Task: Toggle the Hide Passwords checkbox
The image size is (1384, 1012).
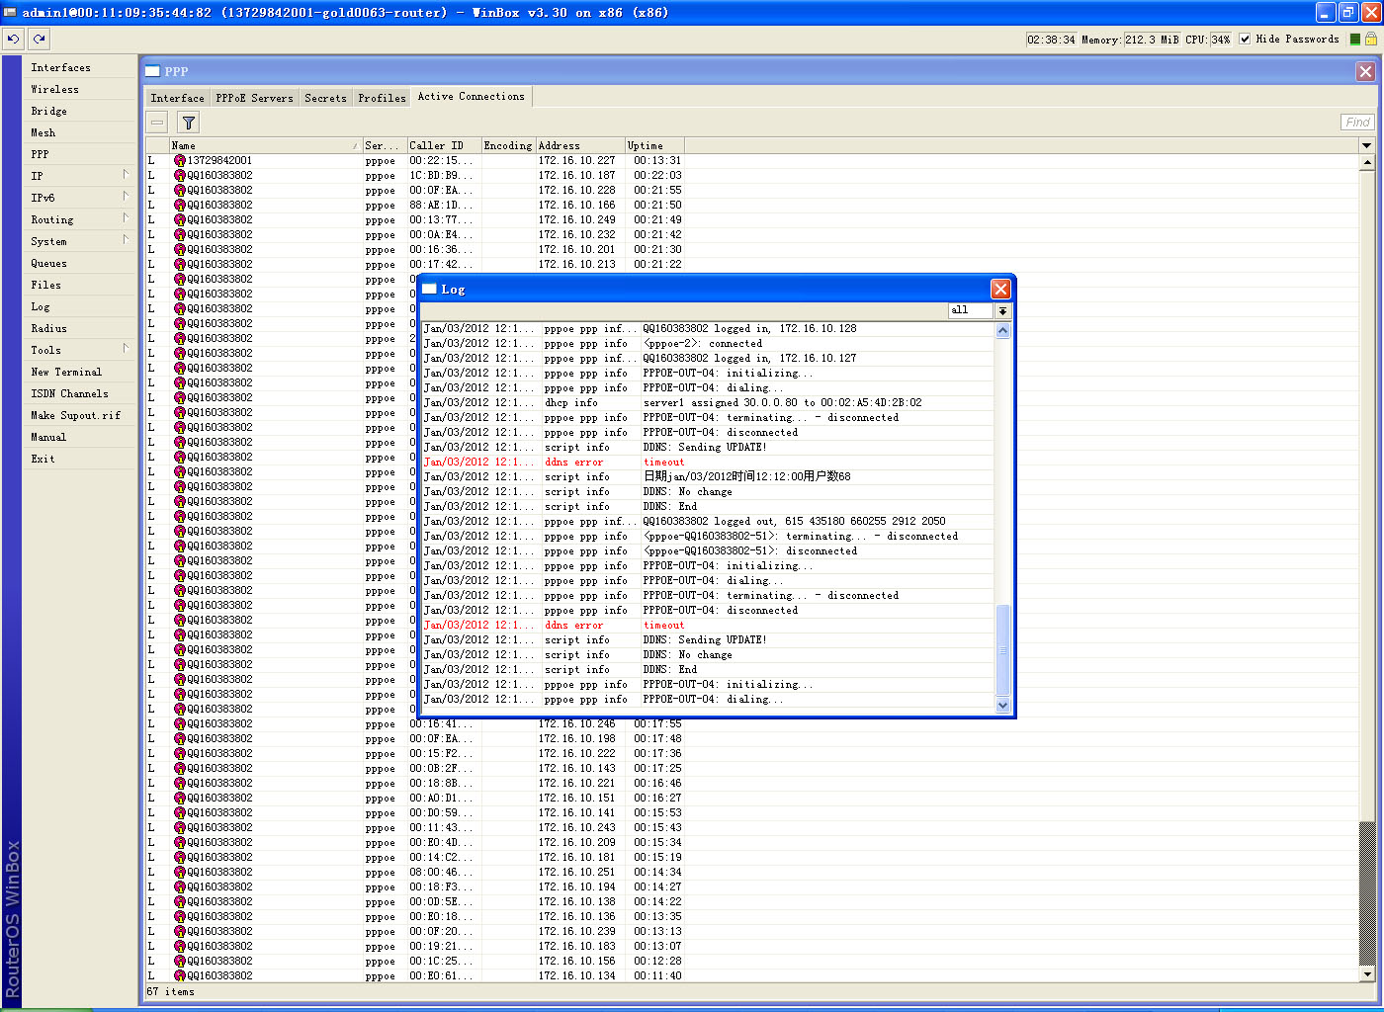Action: tap(1245, 40)
